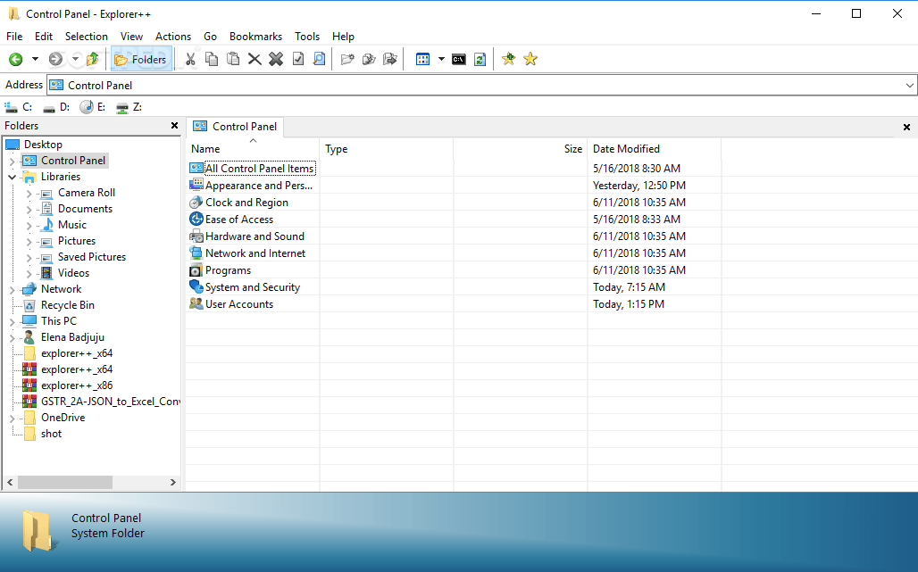Copy the selected item from the toolbar
This screenshot has height=572, width=918.
pyautogui.click(x=211, y=58)
